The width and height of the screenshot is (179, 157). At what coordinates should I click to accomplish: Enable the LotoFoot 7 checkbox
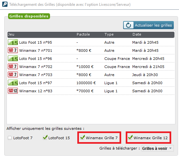click(x=10, y=138)
